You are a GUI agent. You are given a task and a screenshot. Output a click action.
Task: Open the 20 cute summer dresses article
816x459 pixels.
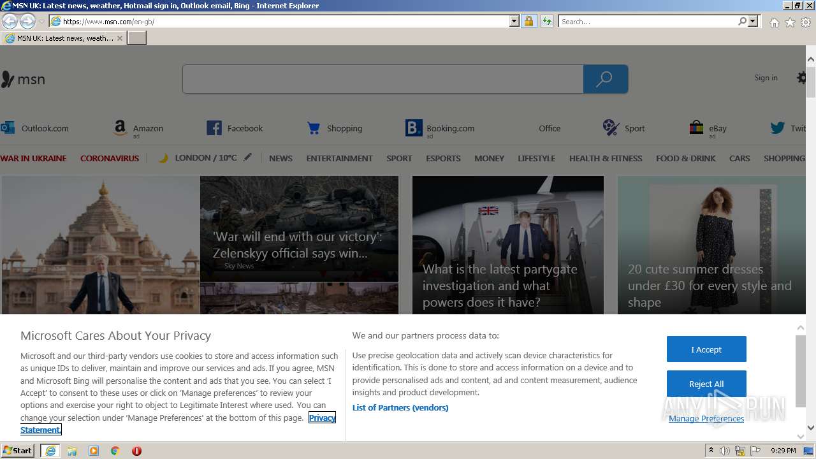(x=711, y=245)
